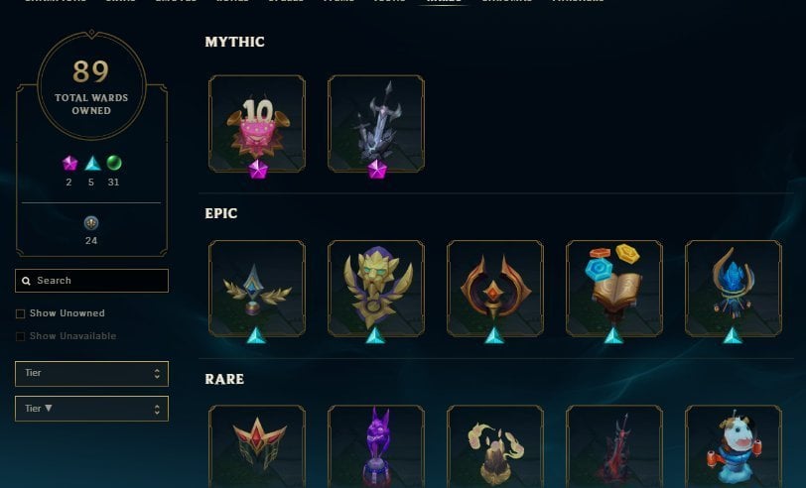Click the green orb rarity count icon
The height and width of the screenshot is (488, 806).
(113, 163)
